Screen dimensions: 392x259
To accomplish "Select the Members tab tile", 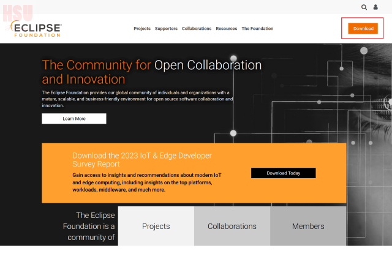I will pos(308,226).
